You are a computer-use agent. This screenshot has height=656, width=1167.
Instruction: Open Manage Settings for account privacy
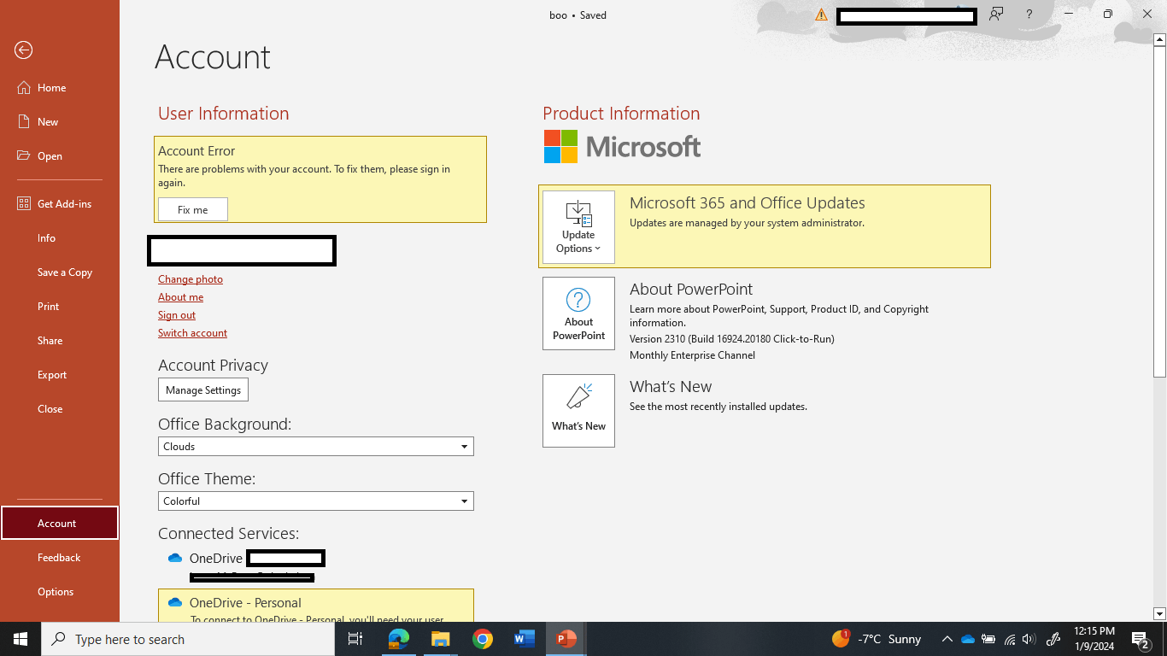[x=203, y=390]
